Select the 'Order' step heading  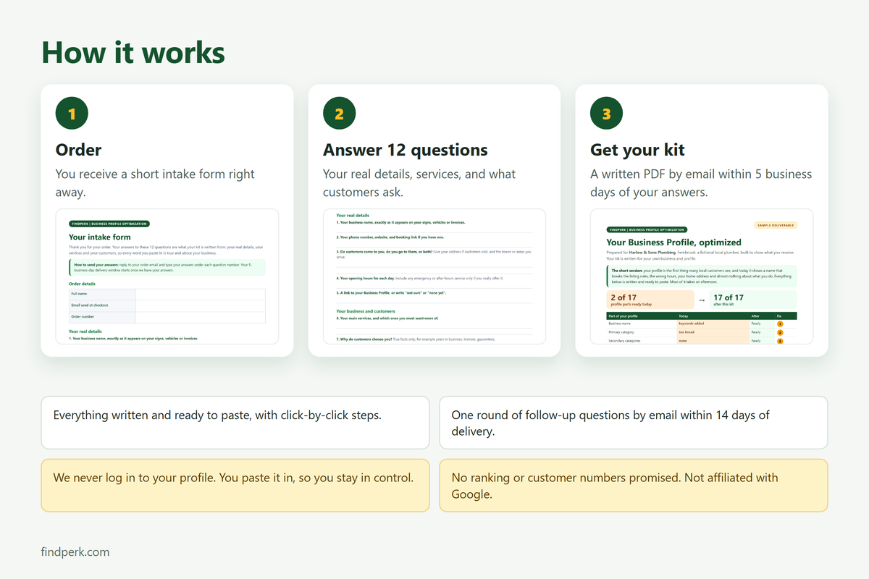click(79, 150)
